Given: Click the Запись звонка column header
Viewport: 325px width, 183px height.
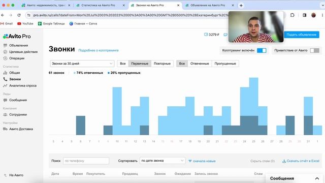Looking at the screenshot, I should pos(206,174).
